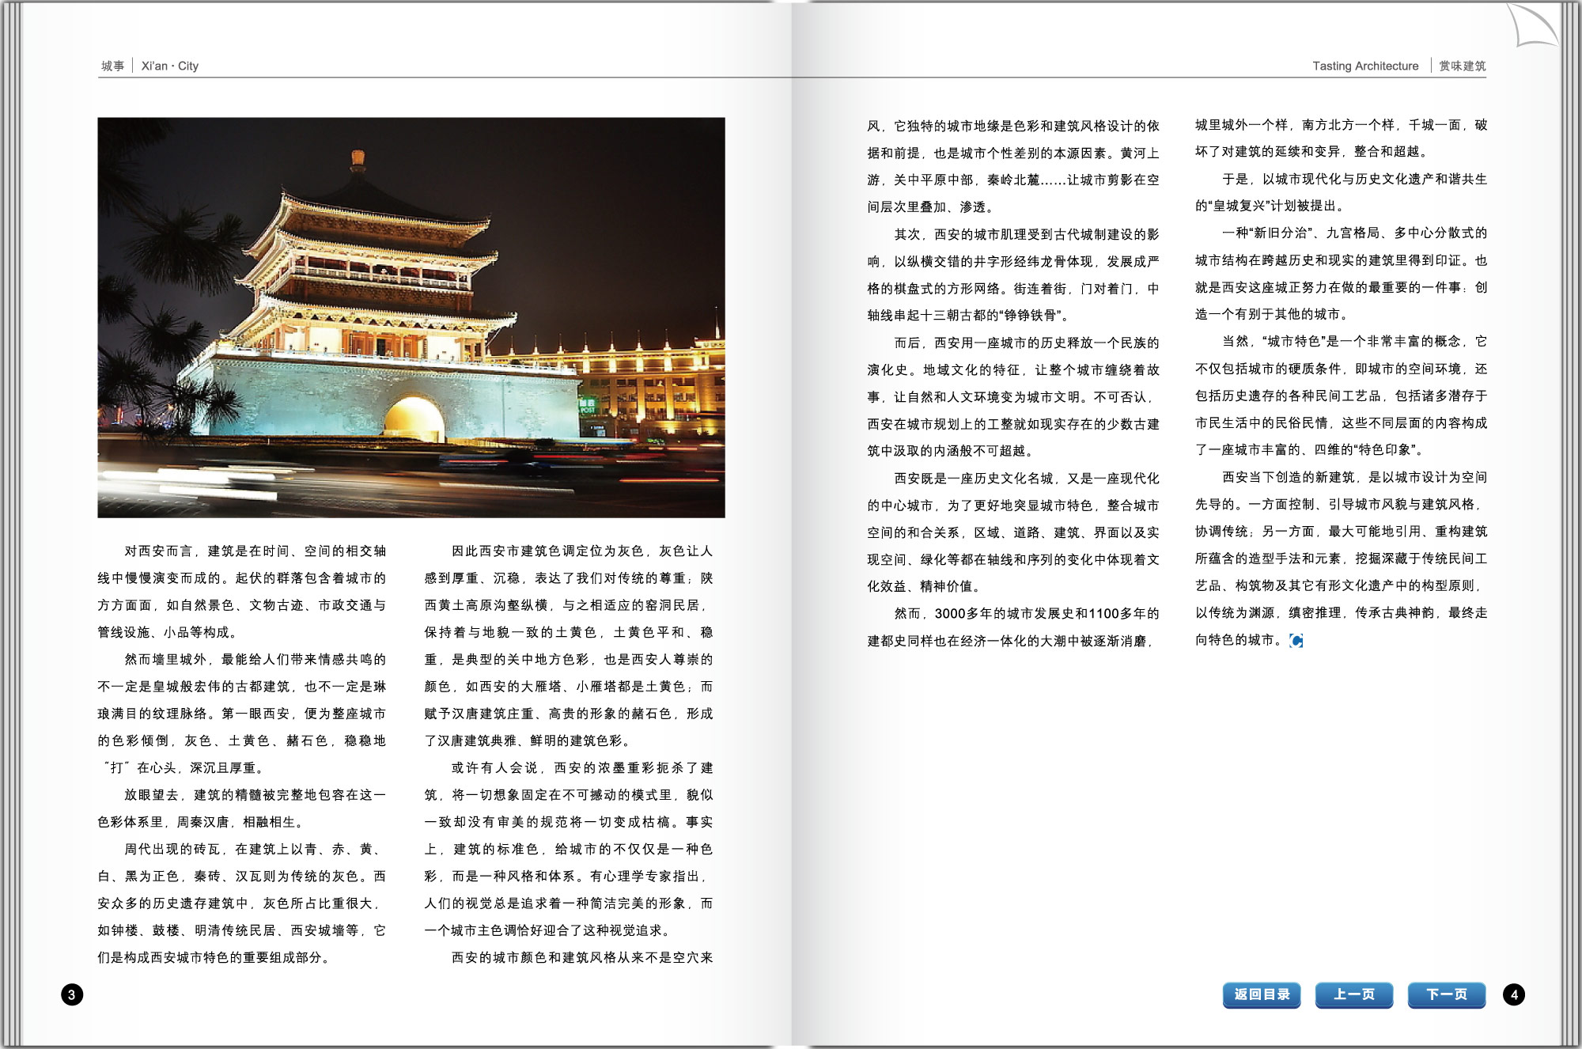Click the Xi'an · City header text
The width and height of the screenshot is (1582, 1049).
pos(170,66)
